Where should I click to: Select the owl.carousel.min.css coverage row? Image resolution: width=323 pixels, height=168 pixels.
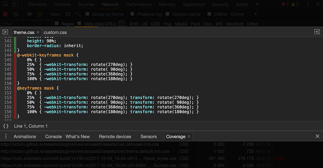pyautogui.click(x=161, y=144)
